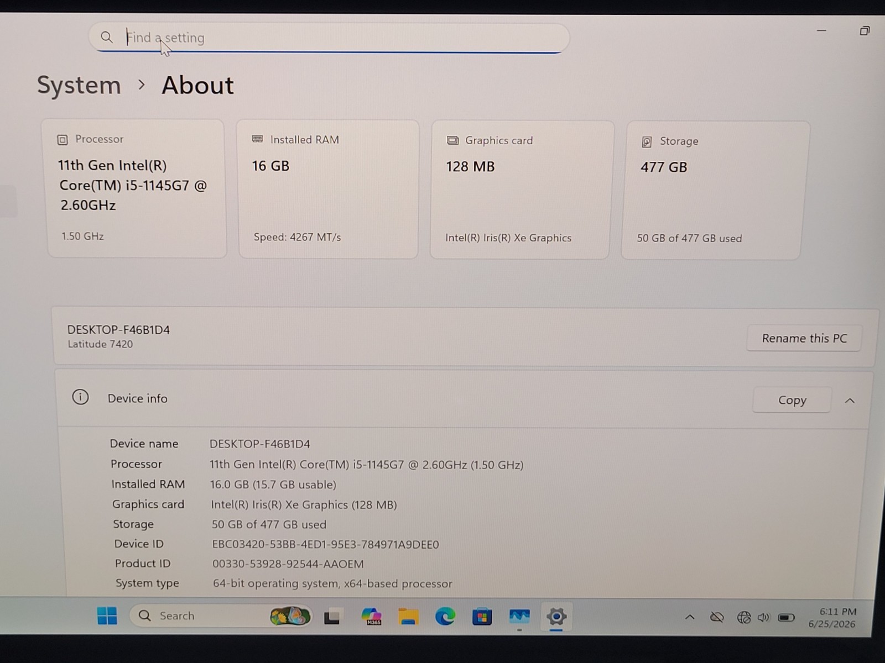
Task: Restore down the Settings window
Action: [865, 31]
